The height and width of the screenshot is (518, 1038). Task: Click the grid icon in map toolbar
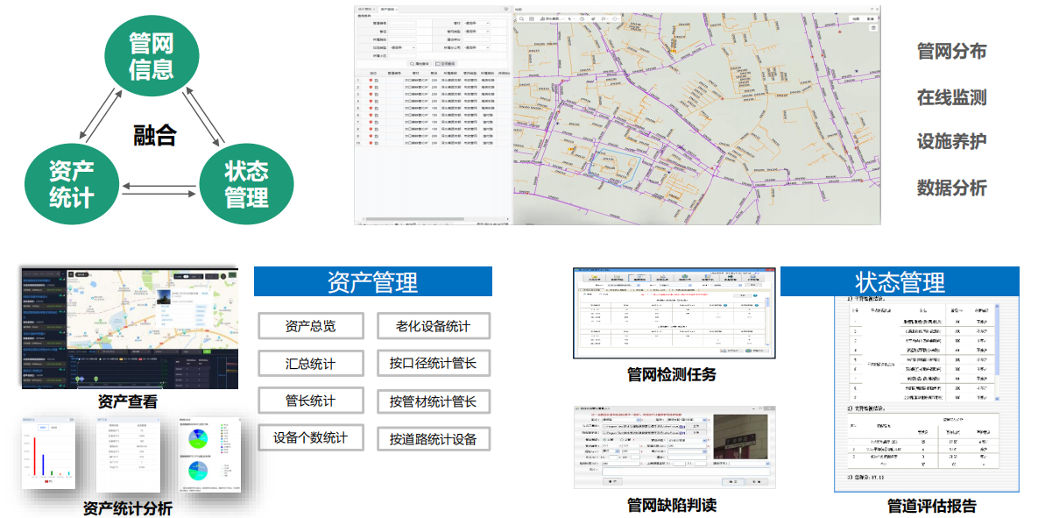[x=532, y=18]
